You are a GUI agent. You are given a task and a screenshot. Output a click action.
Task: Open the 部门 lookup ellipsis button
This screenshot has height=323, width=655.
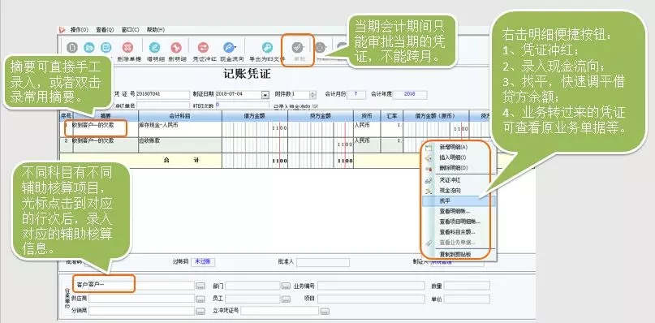(x=286, y=286)
